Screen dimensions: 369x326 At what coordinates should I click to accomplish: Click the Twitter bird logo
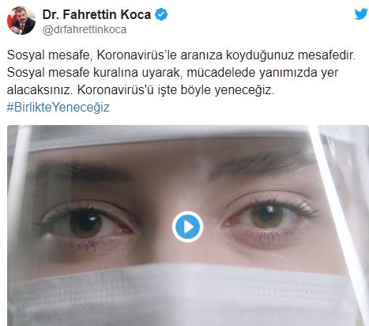(x=360, y=14)
